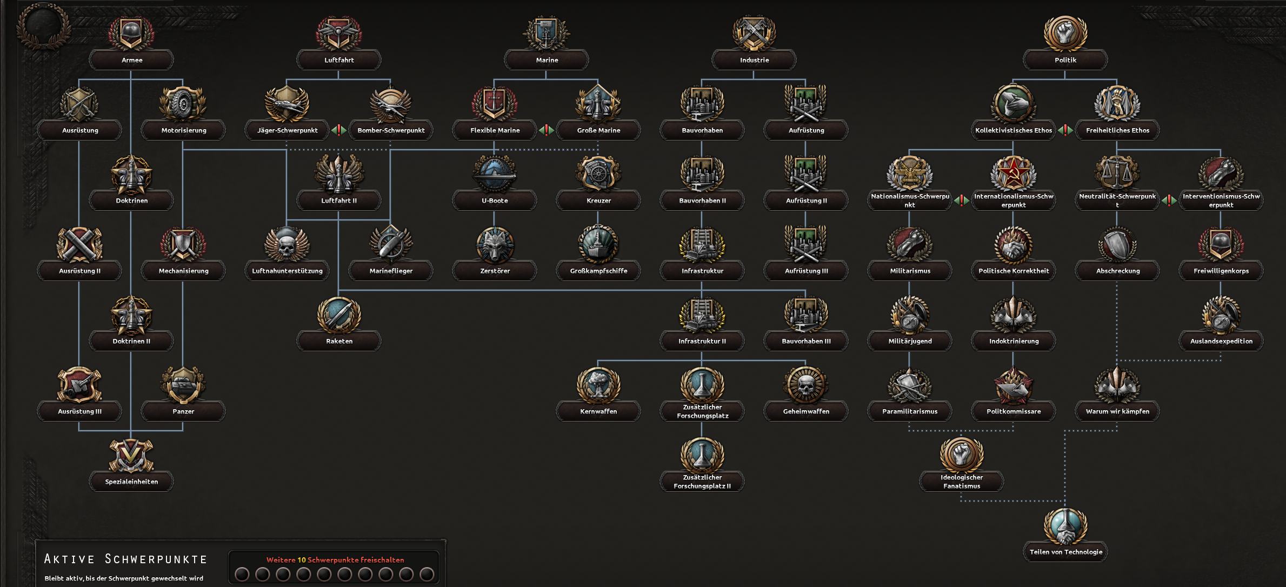The height and width of the screenshot is (587, 1286).
Task: Click the Aufrüstung III label
Action: tap(806, 271)
